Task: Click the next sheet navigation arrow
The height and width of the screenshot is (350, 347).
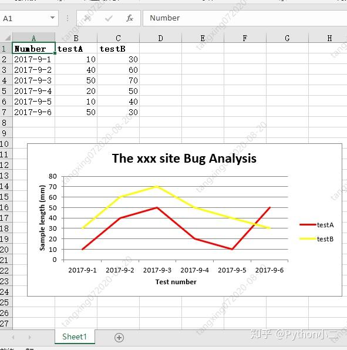Action: (x=30, y=337)
